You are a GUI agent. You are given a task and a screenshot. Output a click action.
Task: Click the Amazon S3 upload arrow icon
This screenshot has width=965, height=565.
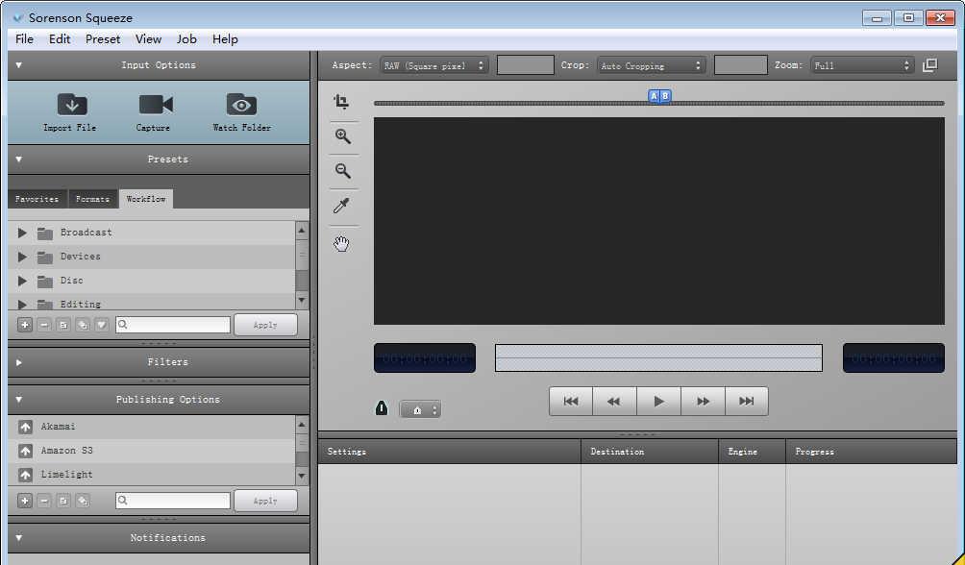pyautogui.click(x=25, y=451)
